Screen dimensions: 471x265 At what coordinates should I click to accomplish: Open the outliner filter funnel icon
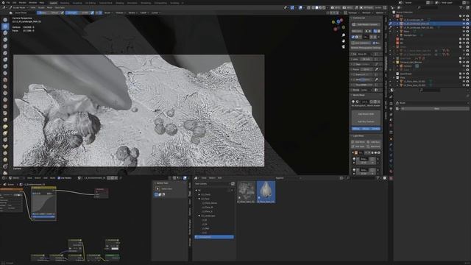(461, 7)
